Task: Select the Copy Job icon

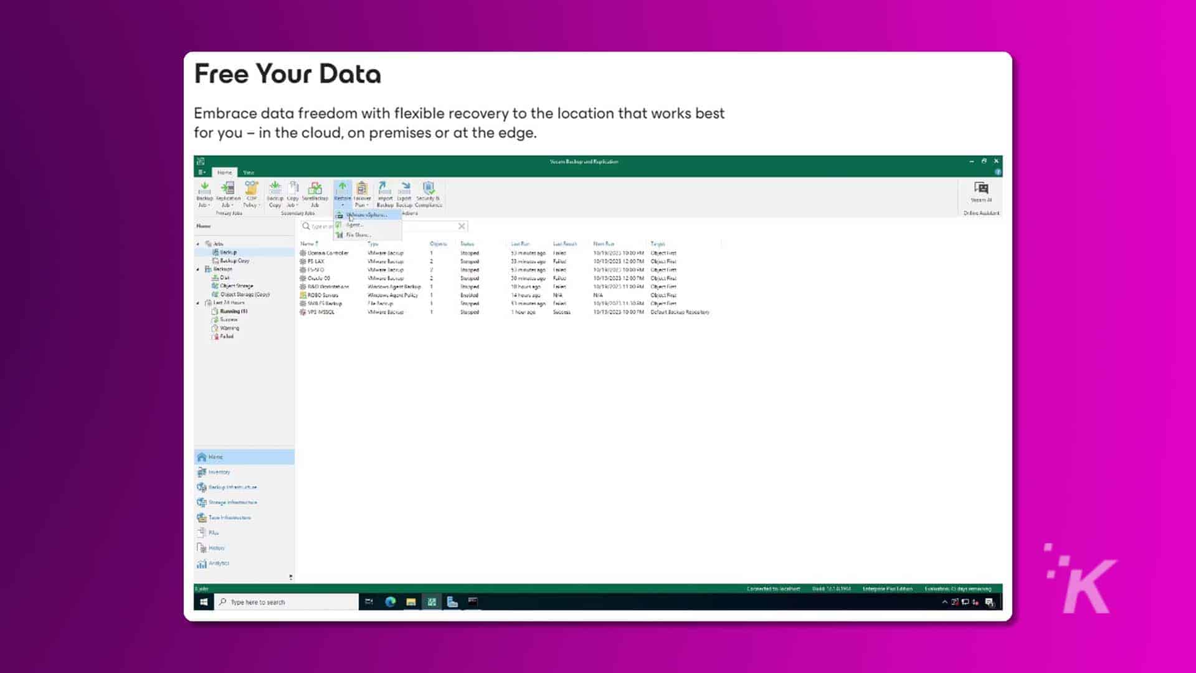Action: tap(293, 193)
